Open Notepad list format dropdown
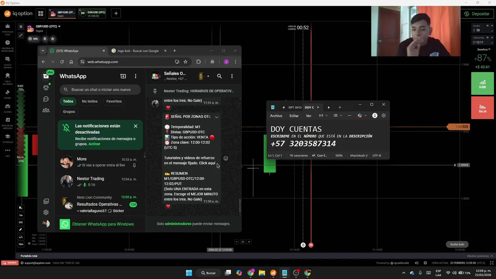This screenshot has width=496, height=279. [x=338, y=115]
